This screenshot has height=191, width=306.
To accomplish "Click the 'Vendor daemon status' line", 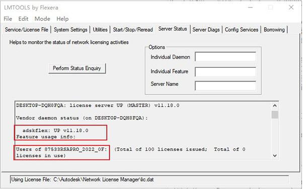I will click(x=82, y=118).
